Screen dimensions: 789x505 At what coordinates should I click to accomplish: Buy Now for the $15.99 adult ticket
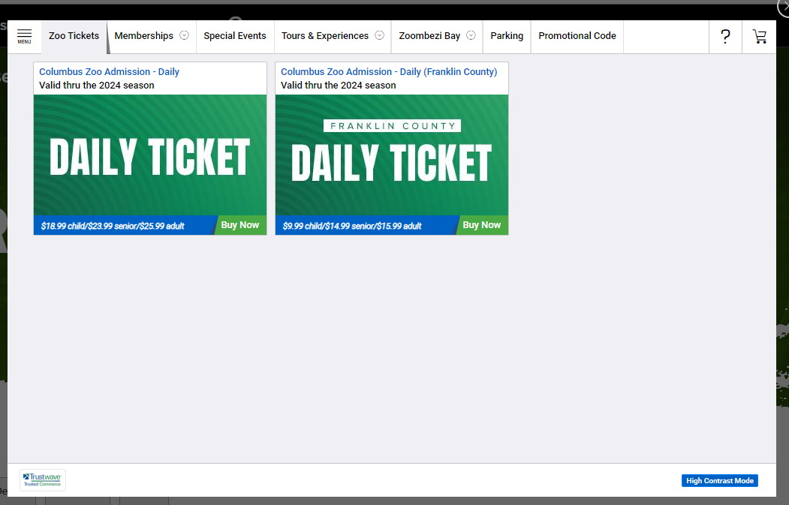[x=481, y=225]
